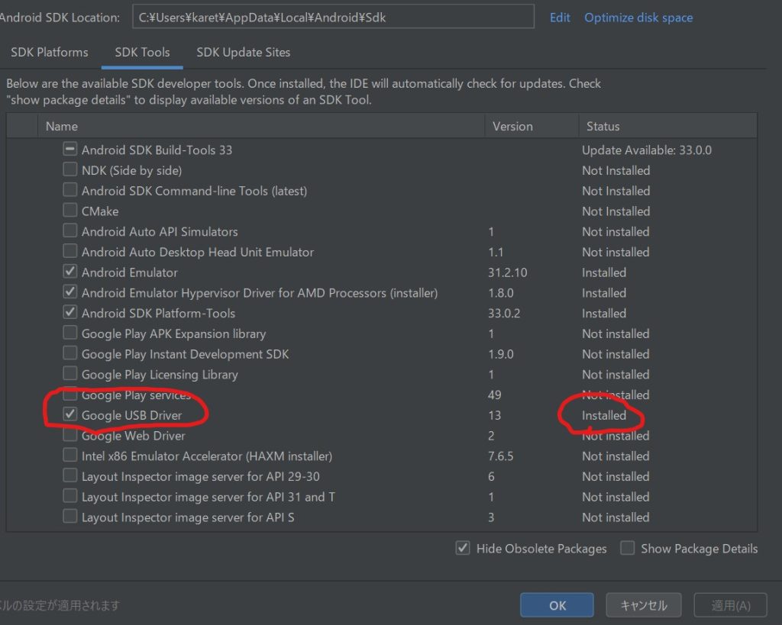Enable Google Play Instant Development SDK
The width and height of the screenshot is (782, 625).
tap(69, 353)
